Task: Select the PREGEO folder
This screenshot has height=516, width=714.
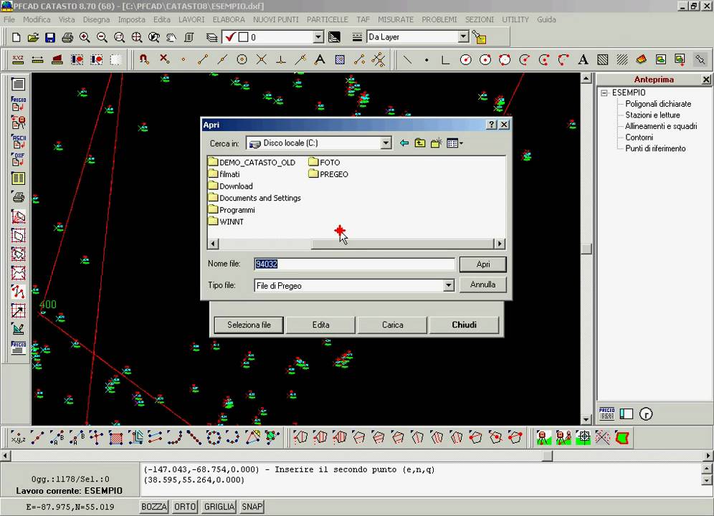Action: 328,174
